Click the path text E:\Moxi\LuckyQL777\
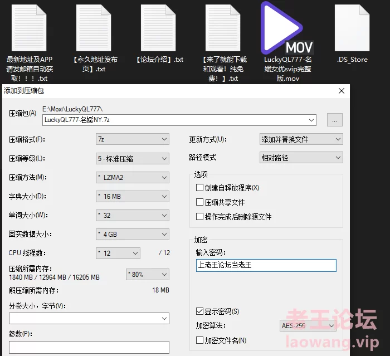Image resolution: width=390 pixels, height=356 pixels. [x=72, y=109]
